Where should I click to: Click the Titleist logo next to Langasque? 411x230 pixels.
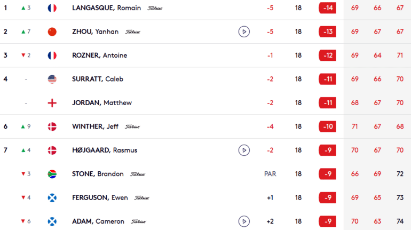[x=155, y=9]
